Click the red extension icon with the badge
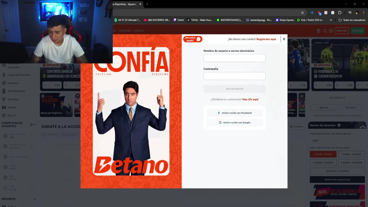Viewport: 368px width, 207px height. point(319,13)
